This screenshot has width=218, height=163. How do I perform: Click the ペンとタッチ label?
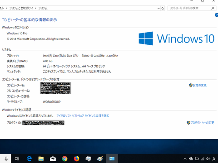pyautogui.click(x=14, y=72)
